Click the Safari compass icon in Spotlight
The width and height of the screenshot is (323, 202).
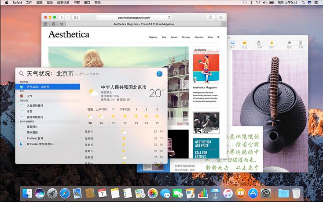159,74
